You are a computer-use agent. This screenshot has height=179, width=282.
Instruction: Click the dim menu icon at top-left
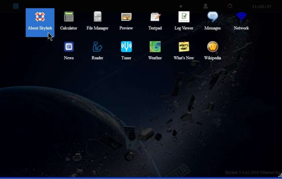(x=16, y=6)
